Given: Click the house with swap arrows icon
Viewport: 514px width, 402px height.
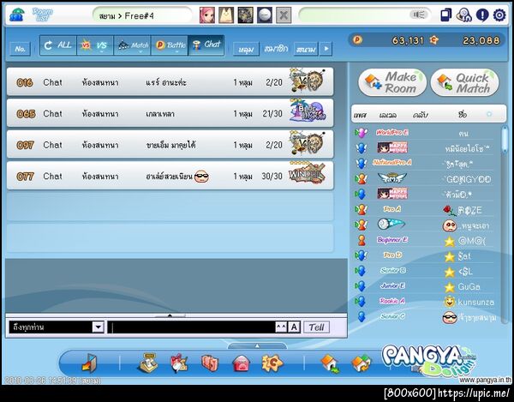Looking at the screenshot, I should [x=361, y=363].
